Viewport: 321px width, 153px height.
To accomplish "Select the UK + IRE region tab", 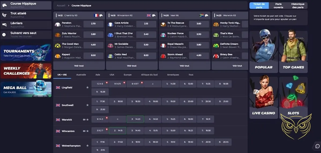I will pyautogui.click(x=62, y=75).
